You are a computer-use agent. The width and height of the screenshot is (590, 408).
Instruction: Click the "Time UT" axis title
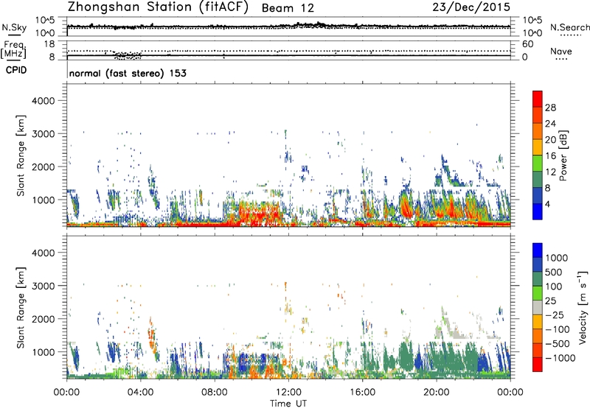pos(288,403)
